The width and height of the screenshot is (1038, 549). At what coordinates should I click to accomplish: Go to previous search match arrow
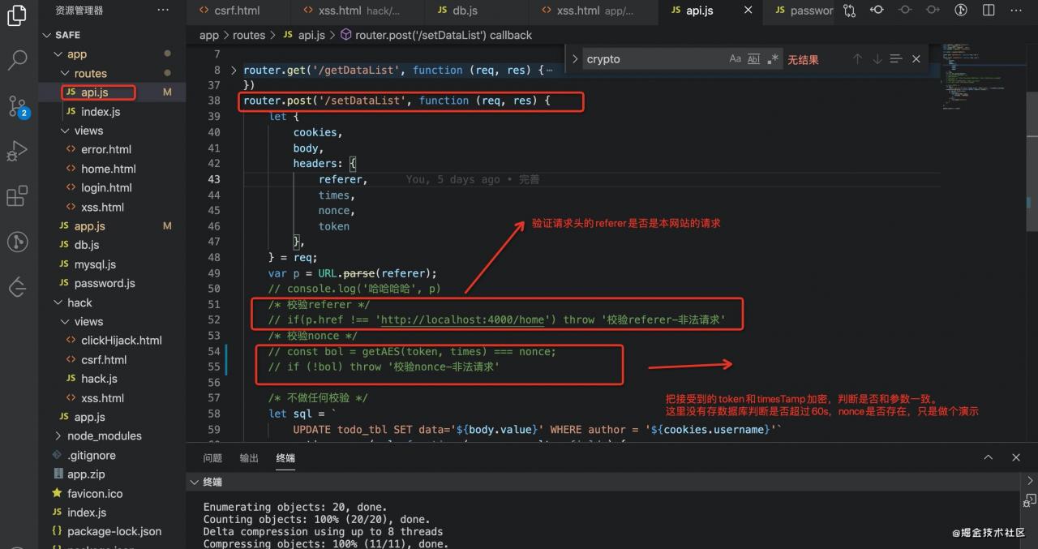pyautogui.click(x=857, y=59)
